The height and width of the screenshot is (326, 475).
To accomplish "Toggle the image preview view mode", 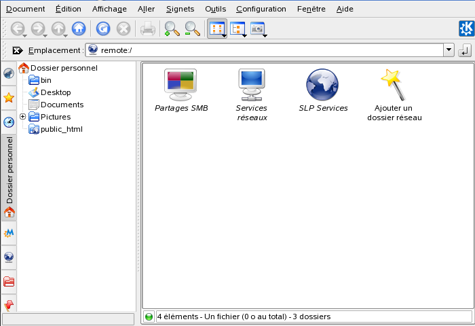I will [257, 29].
